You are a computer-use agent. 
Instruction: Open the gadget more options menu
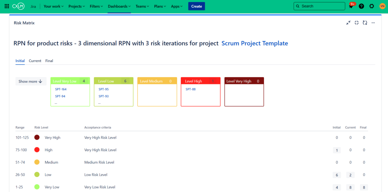pyautogui.click(x=373, y=23)
